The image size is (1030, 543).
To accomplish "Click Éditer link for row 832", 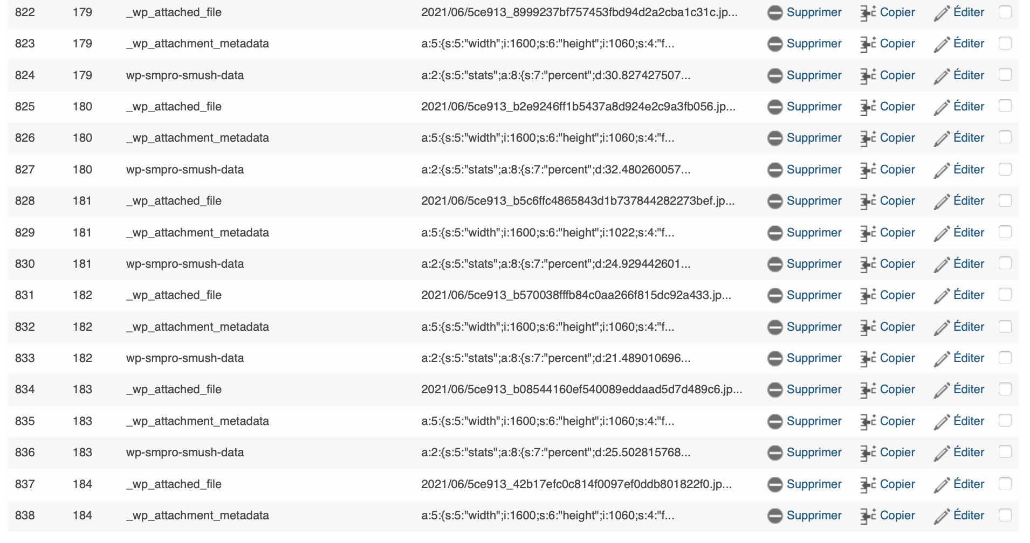I will click(969, 327).
